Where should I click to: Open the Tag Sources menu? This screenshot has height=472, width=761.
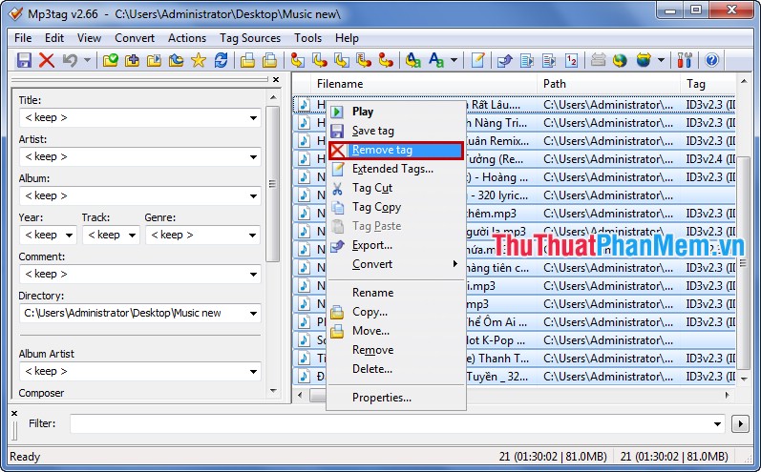point(250,38)
